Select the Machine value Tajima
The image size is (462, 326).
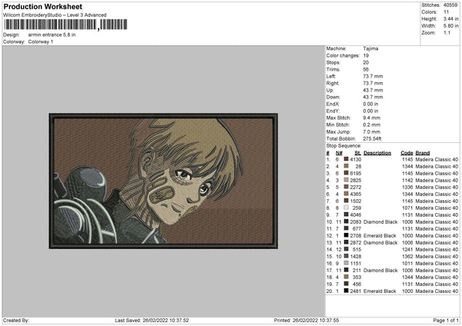click(370, 48)
